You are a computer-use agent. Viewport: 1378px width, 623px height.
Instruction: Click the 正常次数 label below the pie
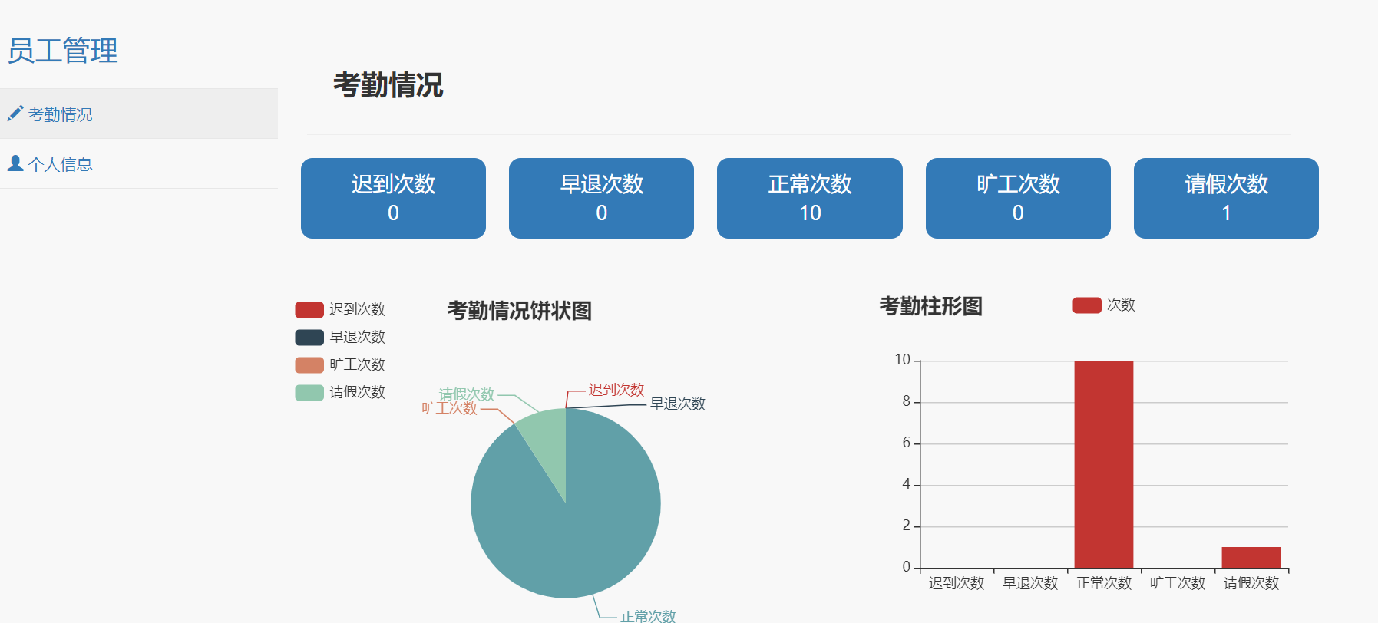click(x=648, y=616)
